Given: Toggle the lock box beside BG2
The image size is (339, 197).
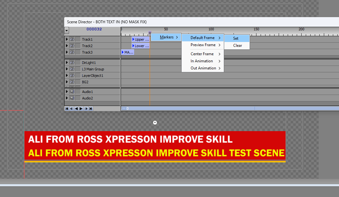Looking at the screenshot, I should point(78,82).
